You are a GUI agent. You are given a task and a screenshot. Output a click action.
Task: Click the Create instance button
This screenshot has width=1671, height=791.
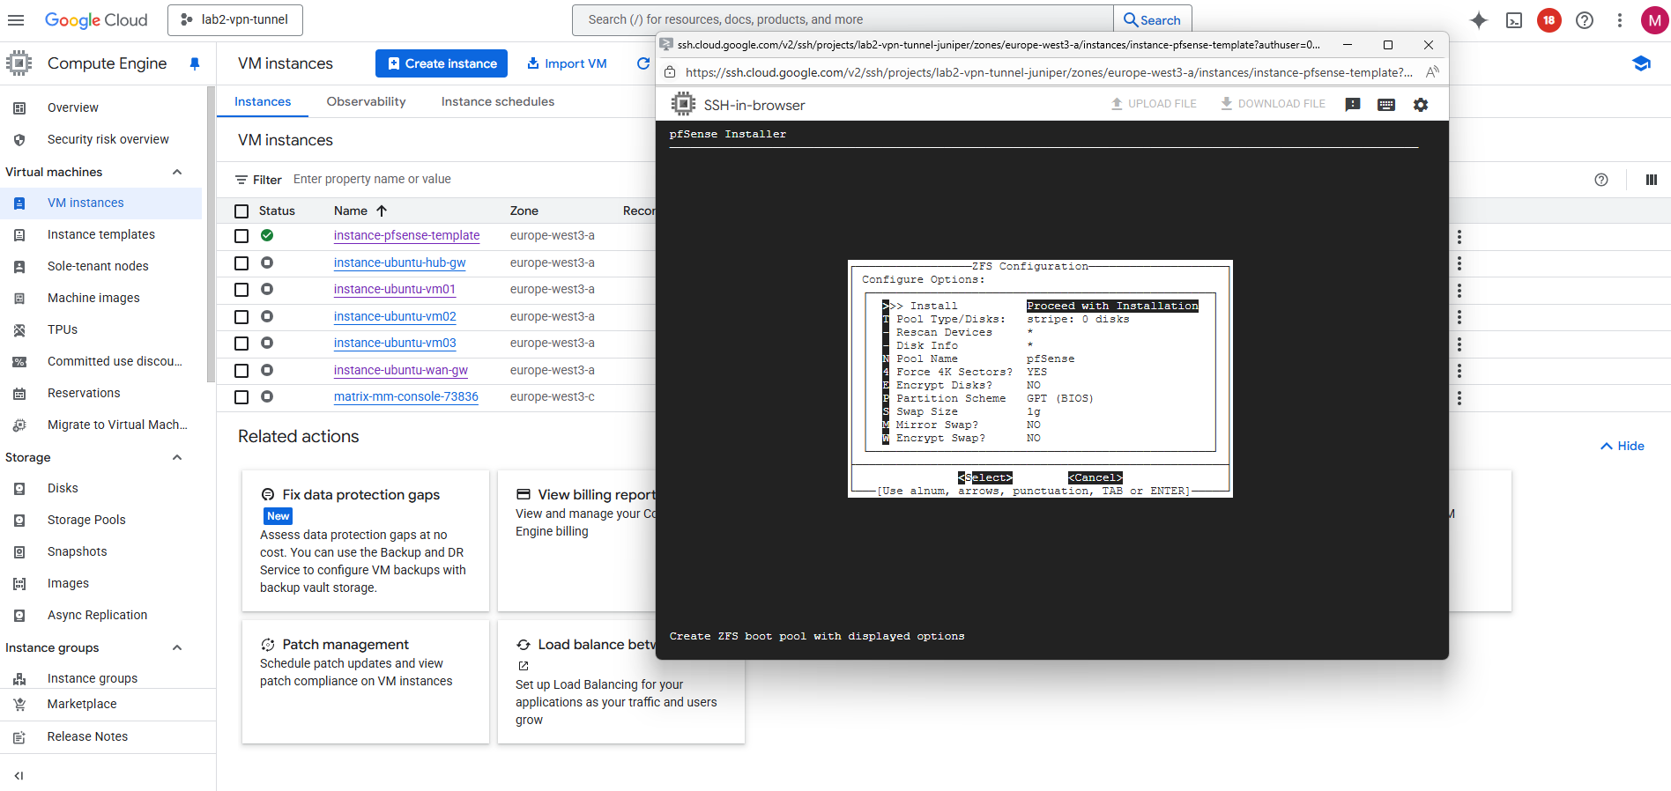pyautogui.click(x=442, y=63)
